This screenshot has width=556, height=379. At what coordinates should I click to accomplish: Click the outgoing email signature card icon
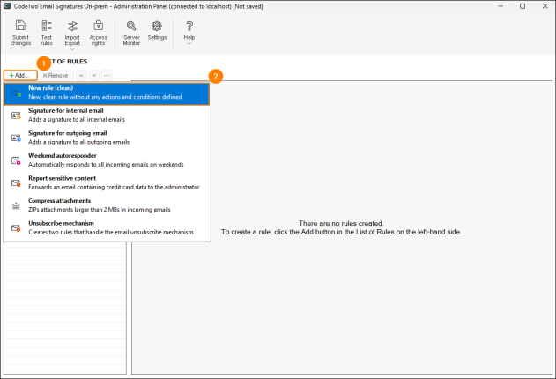pyautogui.click(x=17, y=137)
